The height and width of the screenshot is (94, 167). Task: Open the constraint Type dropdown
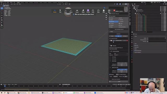point(121,54)
